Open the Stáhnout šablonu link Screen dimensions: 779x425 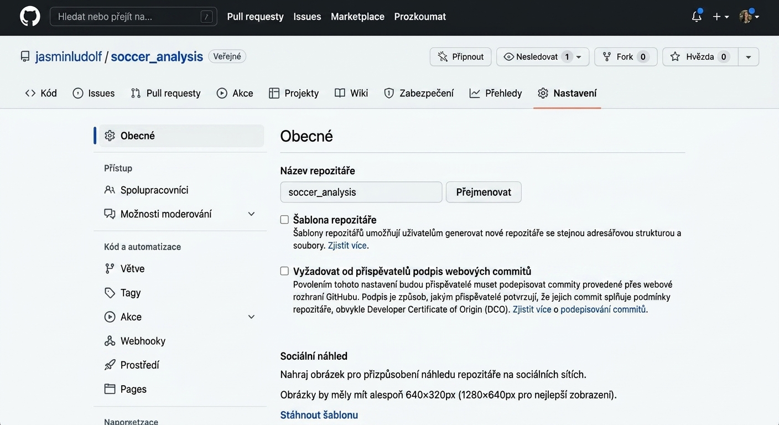pyautogui.click(x=319, y=415)
